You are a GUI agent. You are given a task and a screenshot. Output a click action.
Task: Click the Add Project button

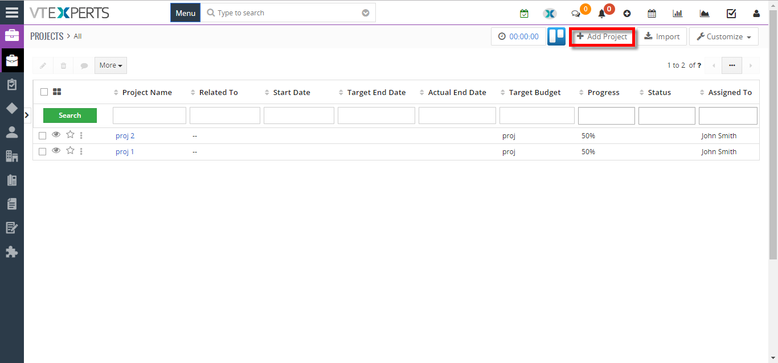603,36
